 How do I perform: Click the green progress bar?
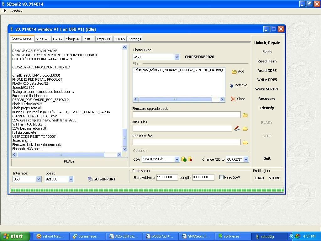click(x=147, y=190)
